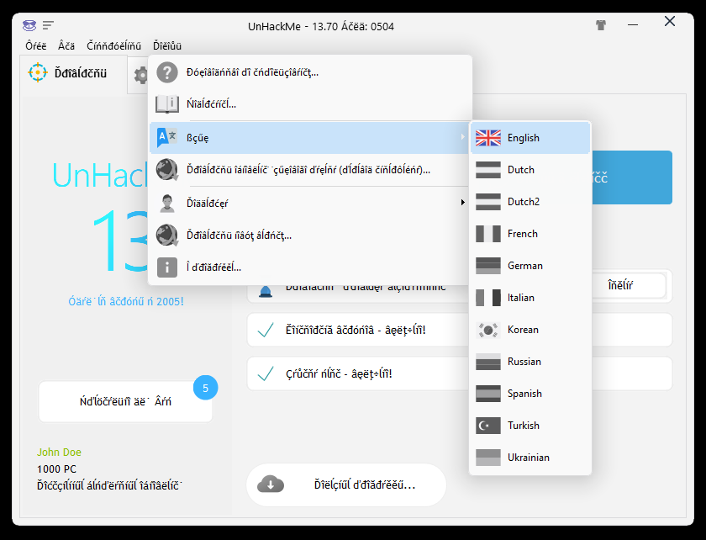The image size is (706, 540).
Task: Click the white button right of bell row
Action: point(629,285)
